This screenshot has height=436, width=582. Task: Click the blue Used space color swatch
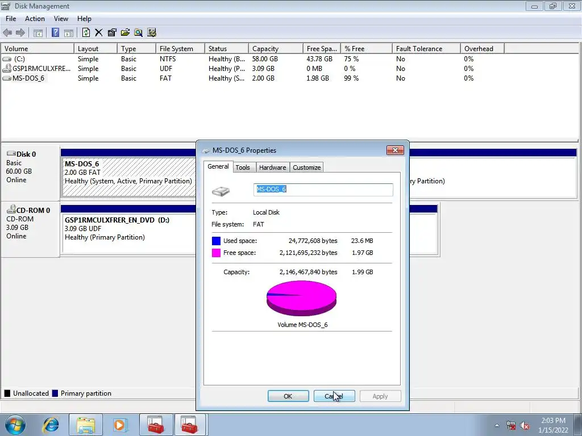click(x=216, y=241)
